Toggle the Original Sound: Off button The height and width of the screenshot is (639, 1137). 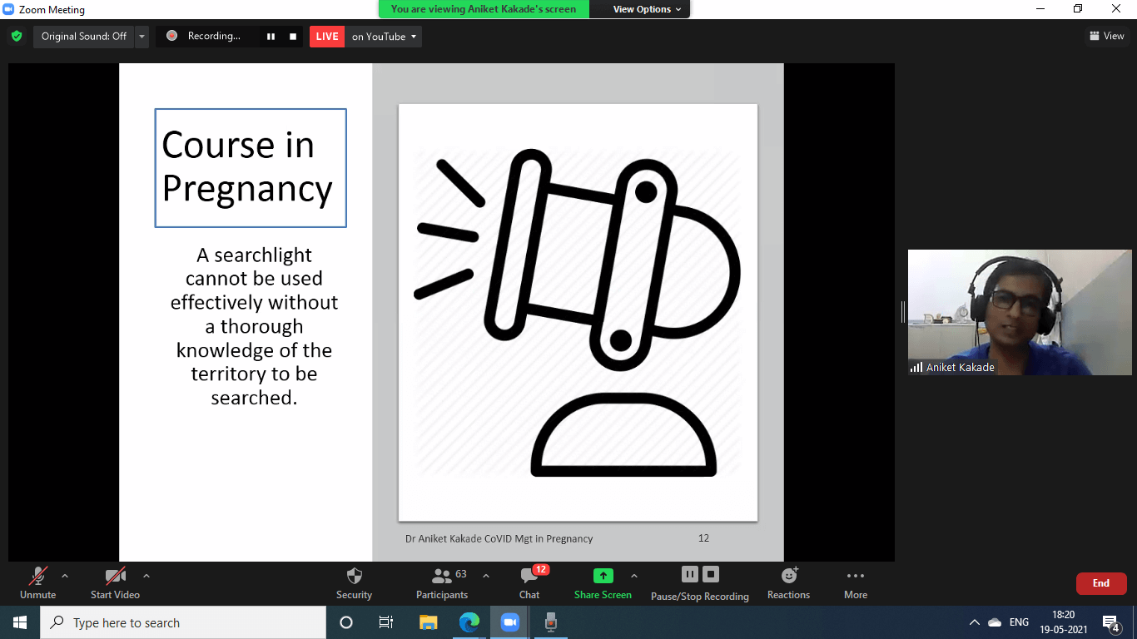(x=84, y=37)
